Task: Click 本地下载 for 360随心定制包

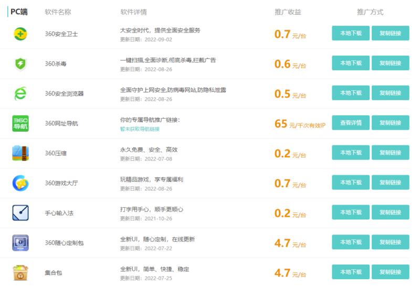Action: pos(351,242)
